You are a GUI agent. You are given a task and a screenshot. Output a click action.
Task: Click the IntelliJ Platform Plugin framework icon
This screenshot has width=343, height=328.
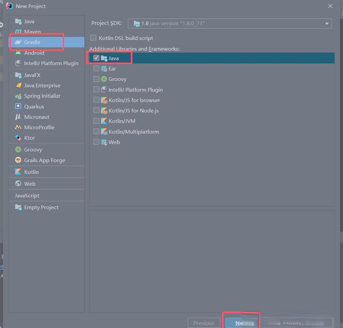[x=104, y=89]
